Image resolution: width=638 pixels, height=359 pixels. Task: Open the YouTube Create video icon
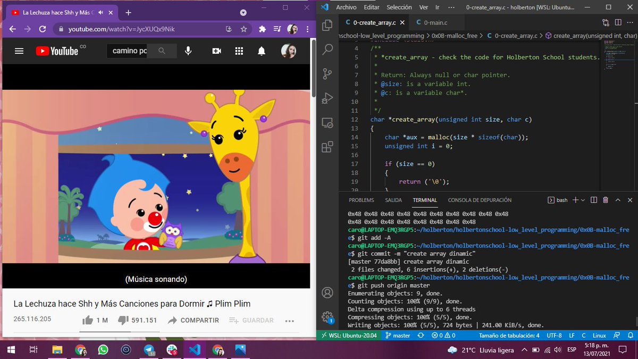216,51
